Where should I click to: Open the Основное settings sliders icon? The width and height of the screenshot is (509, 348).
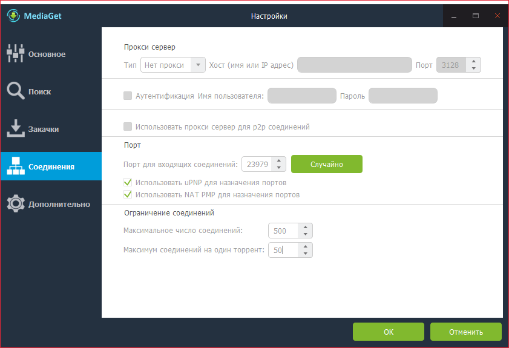pos(15,53)
